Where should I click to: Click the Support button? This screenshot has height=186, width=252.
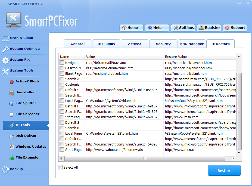[235, 28]
